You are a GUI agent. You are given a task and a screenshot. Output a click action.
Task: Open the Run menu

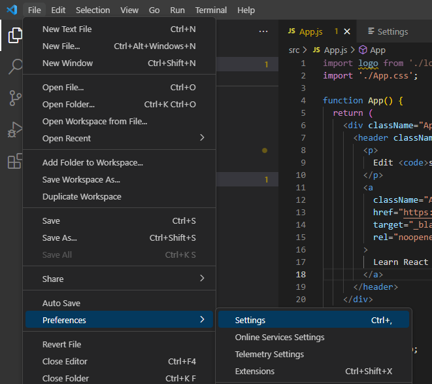pyautogui.click(x=177, y=10)
